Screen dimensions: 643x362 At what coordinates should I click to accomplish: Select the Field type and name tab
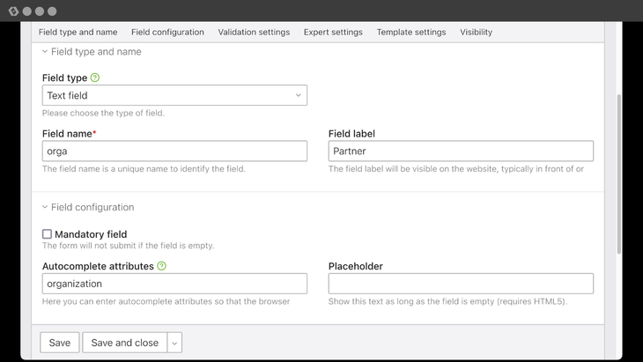[x=78, y=33]
